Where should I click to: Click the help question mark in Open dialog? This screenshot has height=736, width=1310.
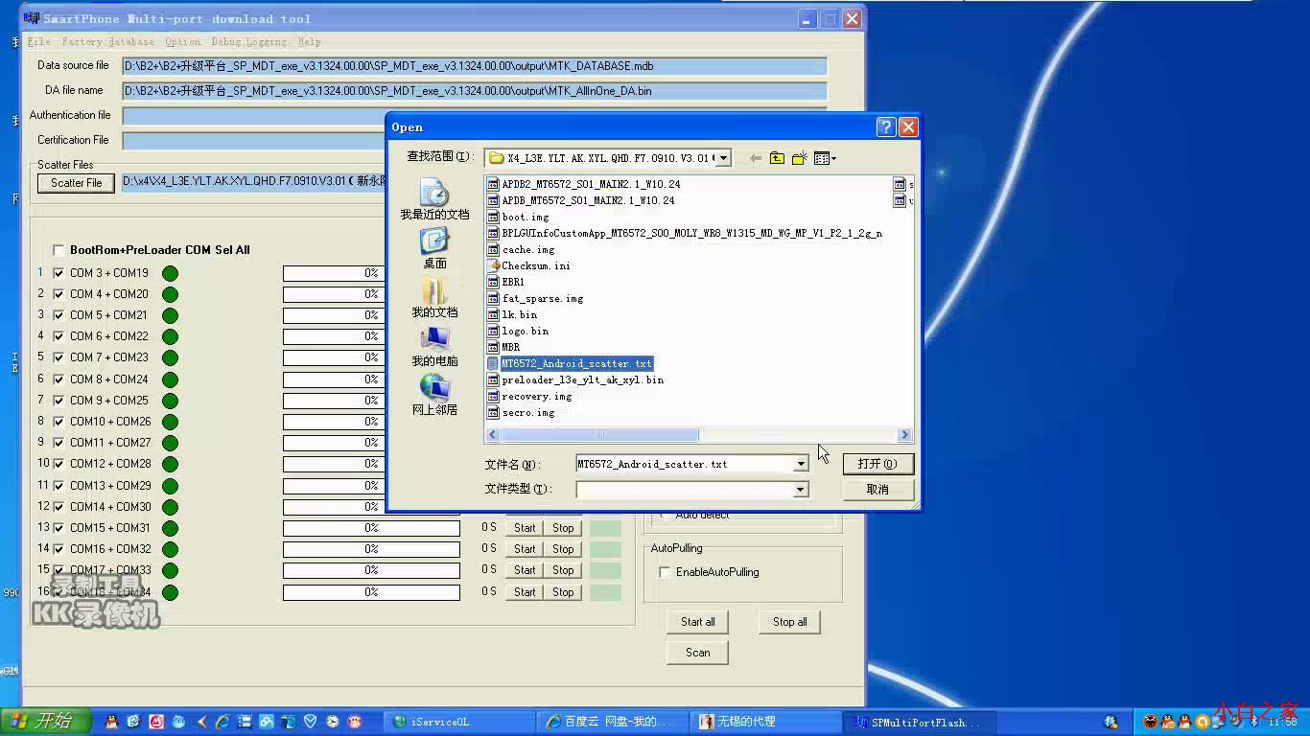[x=886, y=126]
